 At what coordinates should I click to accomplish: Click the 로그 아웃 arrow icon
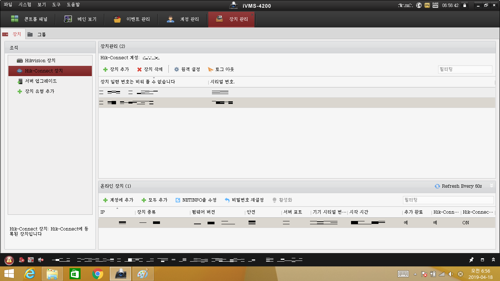tap(210, 69)
